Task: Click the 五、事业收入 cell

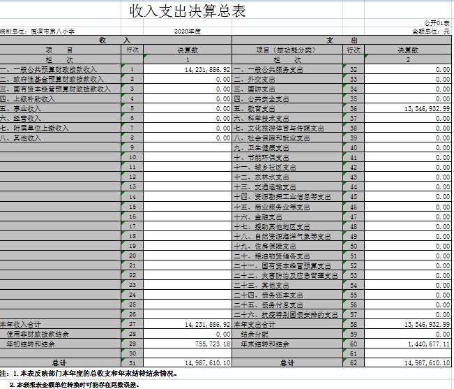Action: tap(60, 109)
